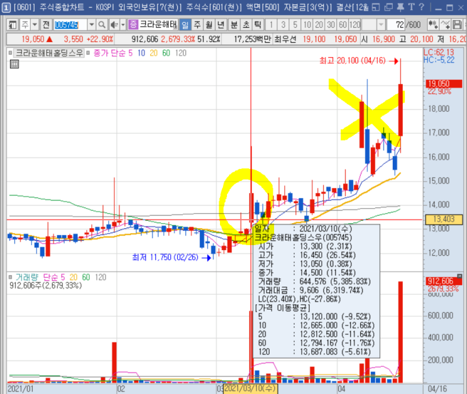This screenshot has height=394, width=467.
Task: Choose interval 20 button
Action: click(319, 25)
